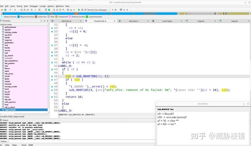Viewport: 251px width, 146px height.
Task: Click the Pseudocode-A tab icon
Action: pos(86,21)
